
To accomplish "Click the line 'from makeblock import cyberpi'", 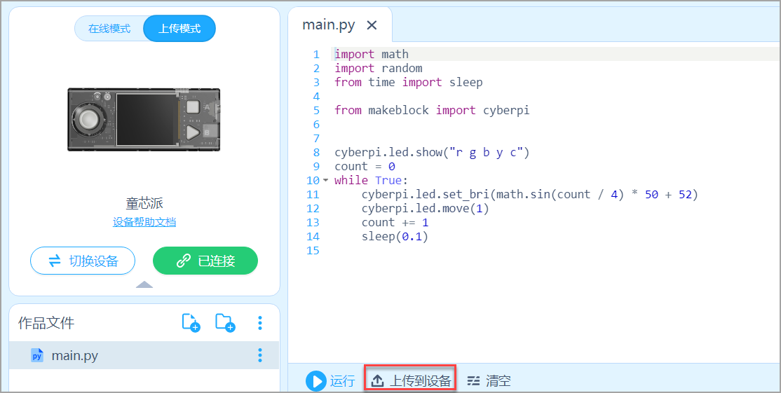I will [x=432, y=110].
